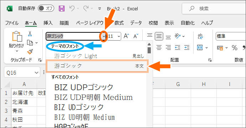Open the Undo history dropdown arrow
Image resolution: width=246 pixels, height=128 pixels.
[x=78, y=9]
